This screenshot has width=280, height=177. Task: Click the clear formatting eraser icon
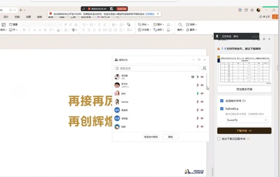pos(76,24)
